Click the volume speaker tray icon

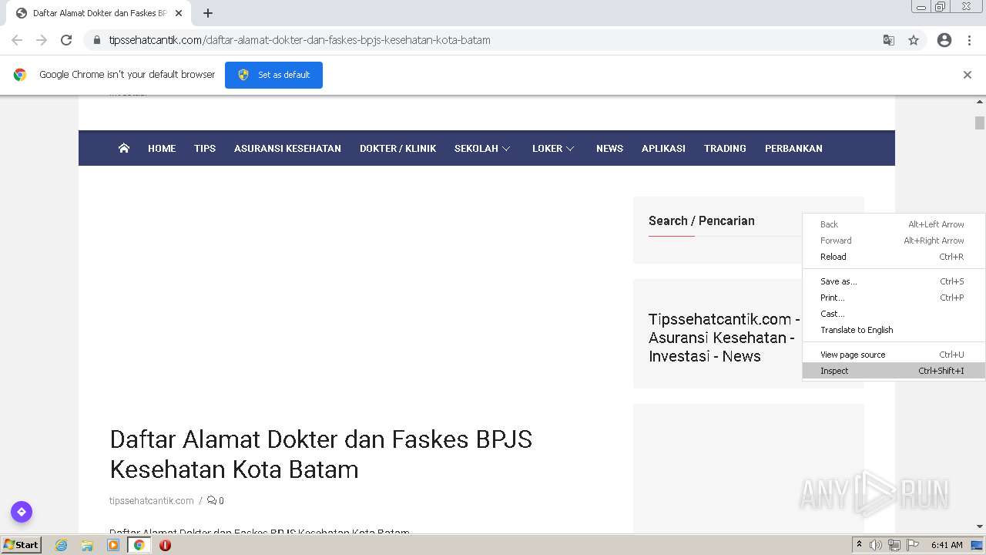[x=876, y=545]
